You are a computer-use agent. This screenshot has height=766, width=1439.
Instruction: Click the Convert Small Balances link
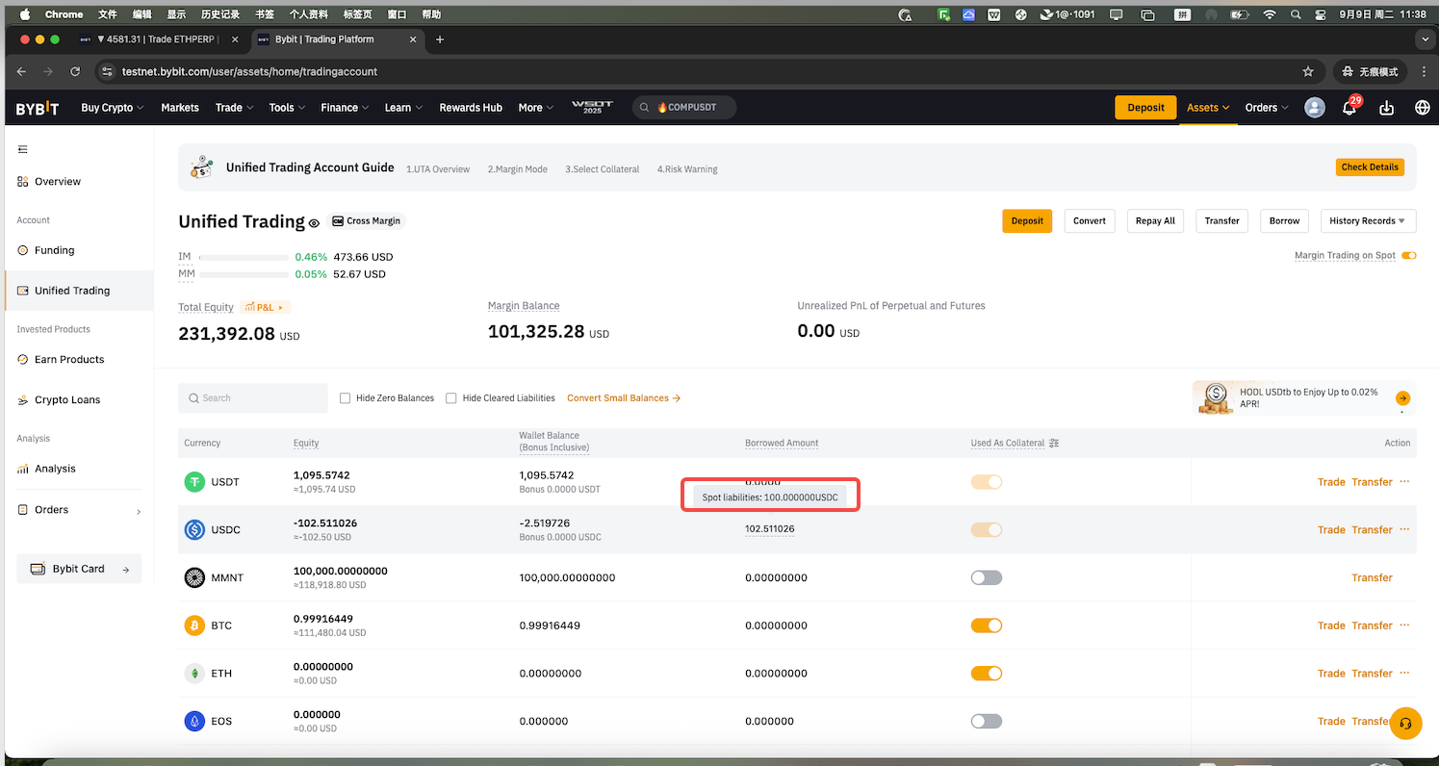click(623, 398)
